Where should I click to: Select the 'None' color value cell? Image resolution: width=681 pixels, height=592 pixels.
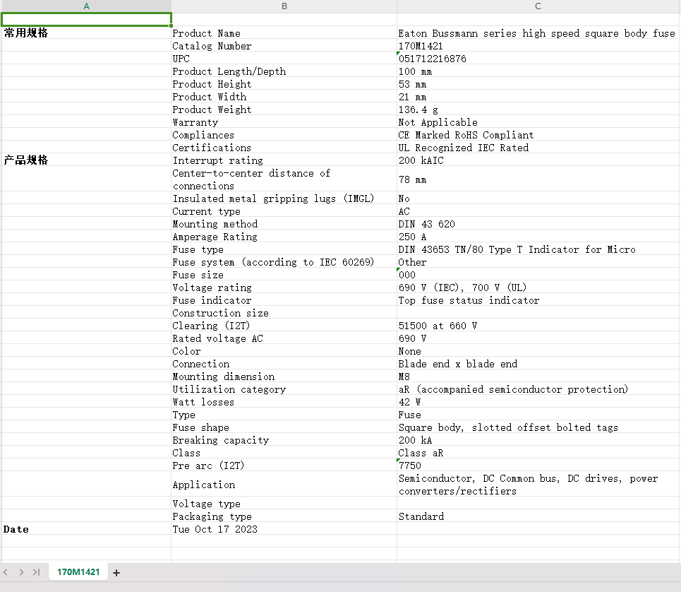coord(538,351)
